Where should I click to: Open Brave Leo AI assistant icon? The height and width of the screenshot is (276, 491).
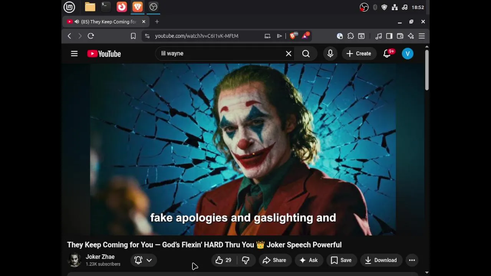point(411,36)
